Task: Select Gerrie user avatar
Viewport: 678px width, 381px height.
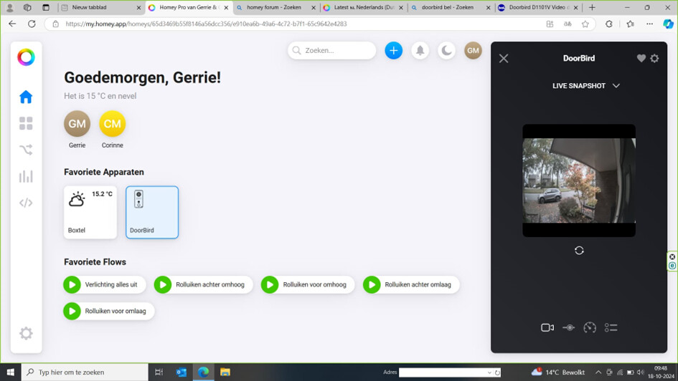Action: 77,124
